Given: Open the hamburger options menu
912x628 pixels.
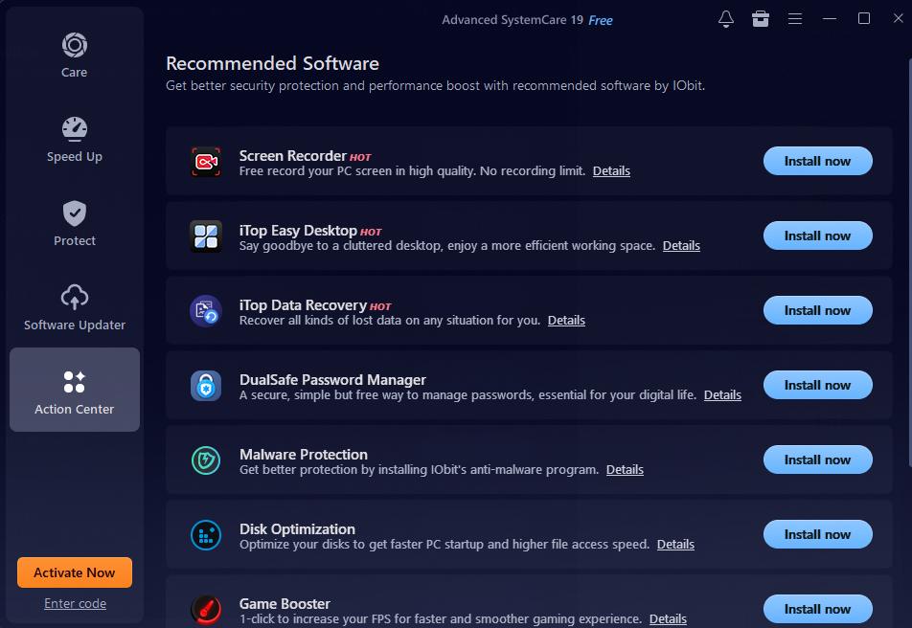Looking at the screenshot, I should pyautogui.click(x=795, y=19).
